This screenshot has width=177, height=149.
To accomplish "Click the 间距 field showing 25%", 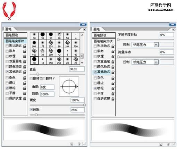I will click(x=77, y=110).
